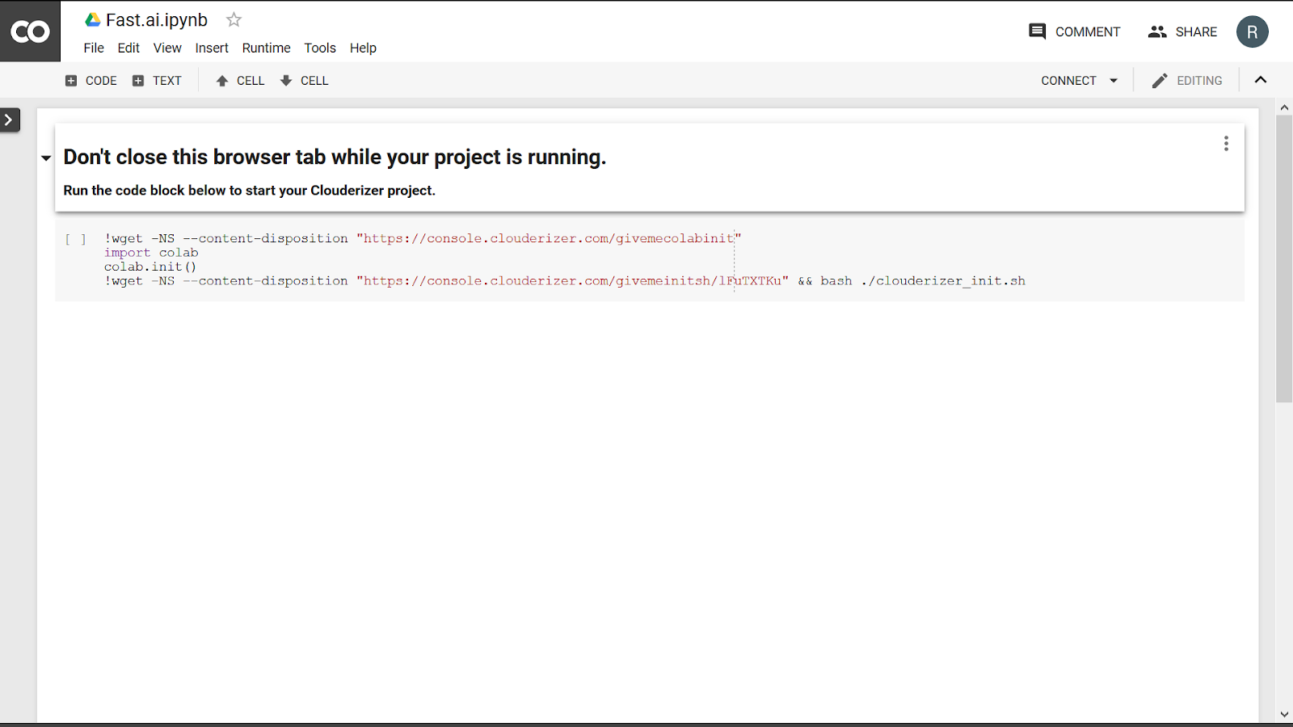This screenshot has width=1293, height=727.
Task: Click the Colab CO logo
Action: point(30,32)
